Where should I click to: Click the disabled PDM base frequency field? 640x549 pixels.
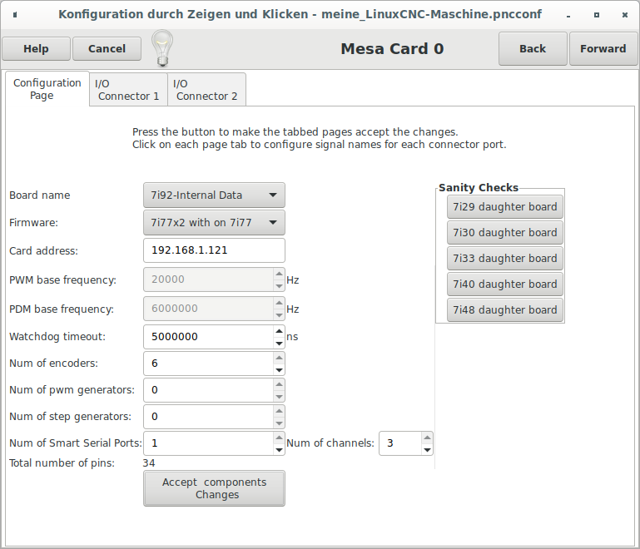pyautogui.click(x=209, y=309)
